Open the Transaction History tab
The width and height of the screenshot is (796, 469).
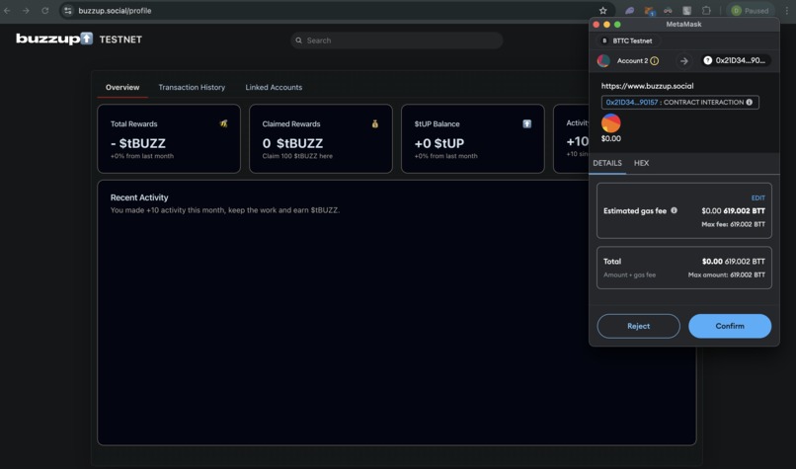coord(192,87)
